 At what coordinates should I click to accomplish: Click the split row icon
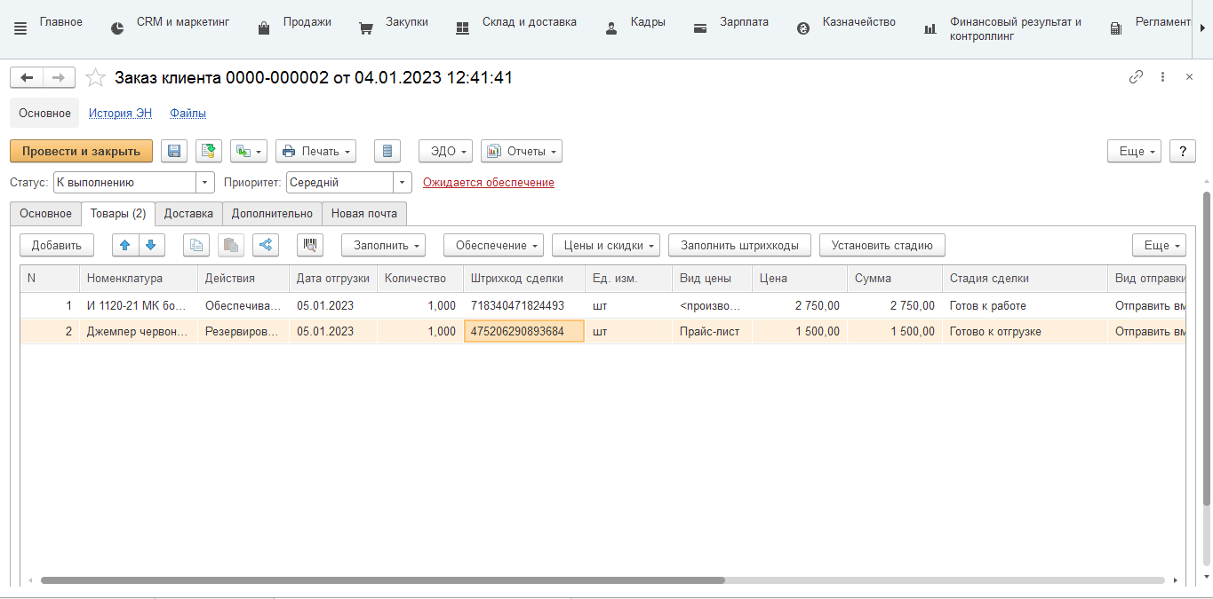coord(266,245)
